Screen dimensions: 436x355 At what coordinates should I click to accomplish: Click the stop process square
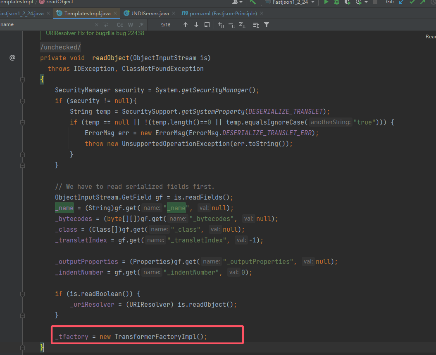(x=375, y=2)
